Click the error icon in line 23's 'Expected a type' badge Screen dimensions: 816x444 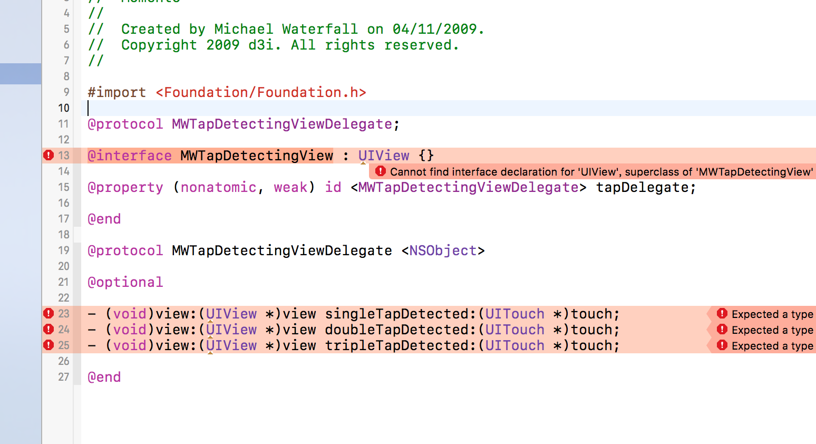722,314
